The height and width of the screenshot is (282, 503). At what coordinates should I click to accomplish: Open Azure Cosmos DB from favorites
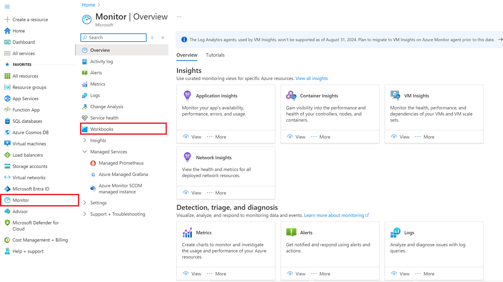coord(30,132)
